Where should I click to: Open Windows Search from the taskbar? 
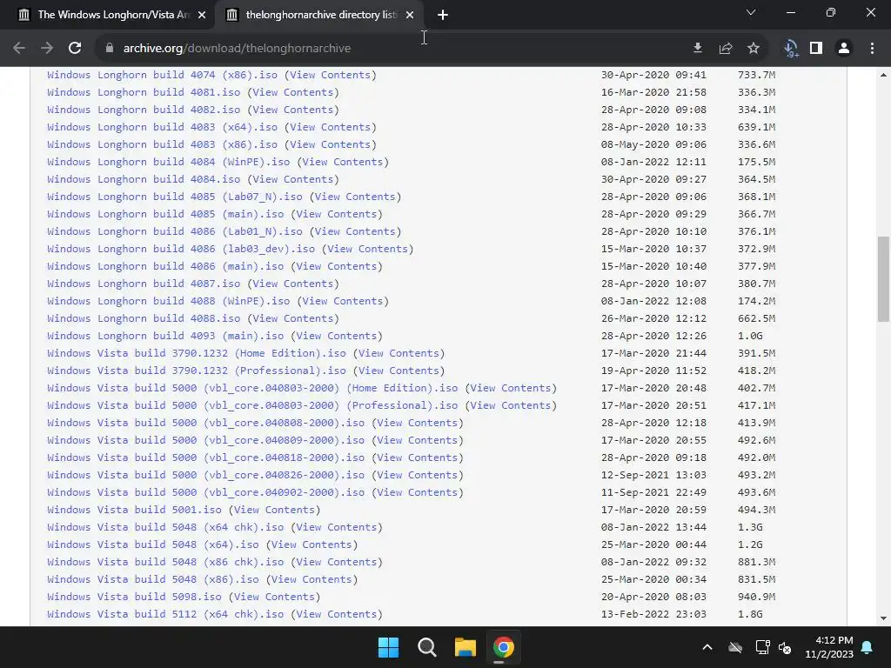click(x=426, y=647)
